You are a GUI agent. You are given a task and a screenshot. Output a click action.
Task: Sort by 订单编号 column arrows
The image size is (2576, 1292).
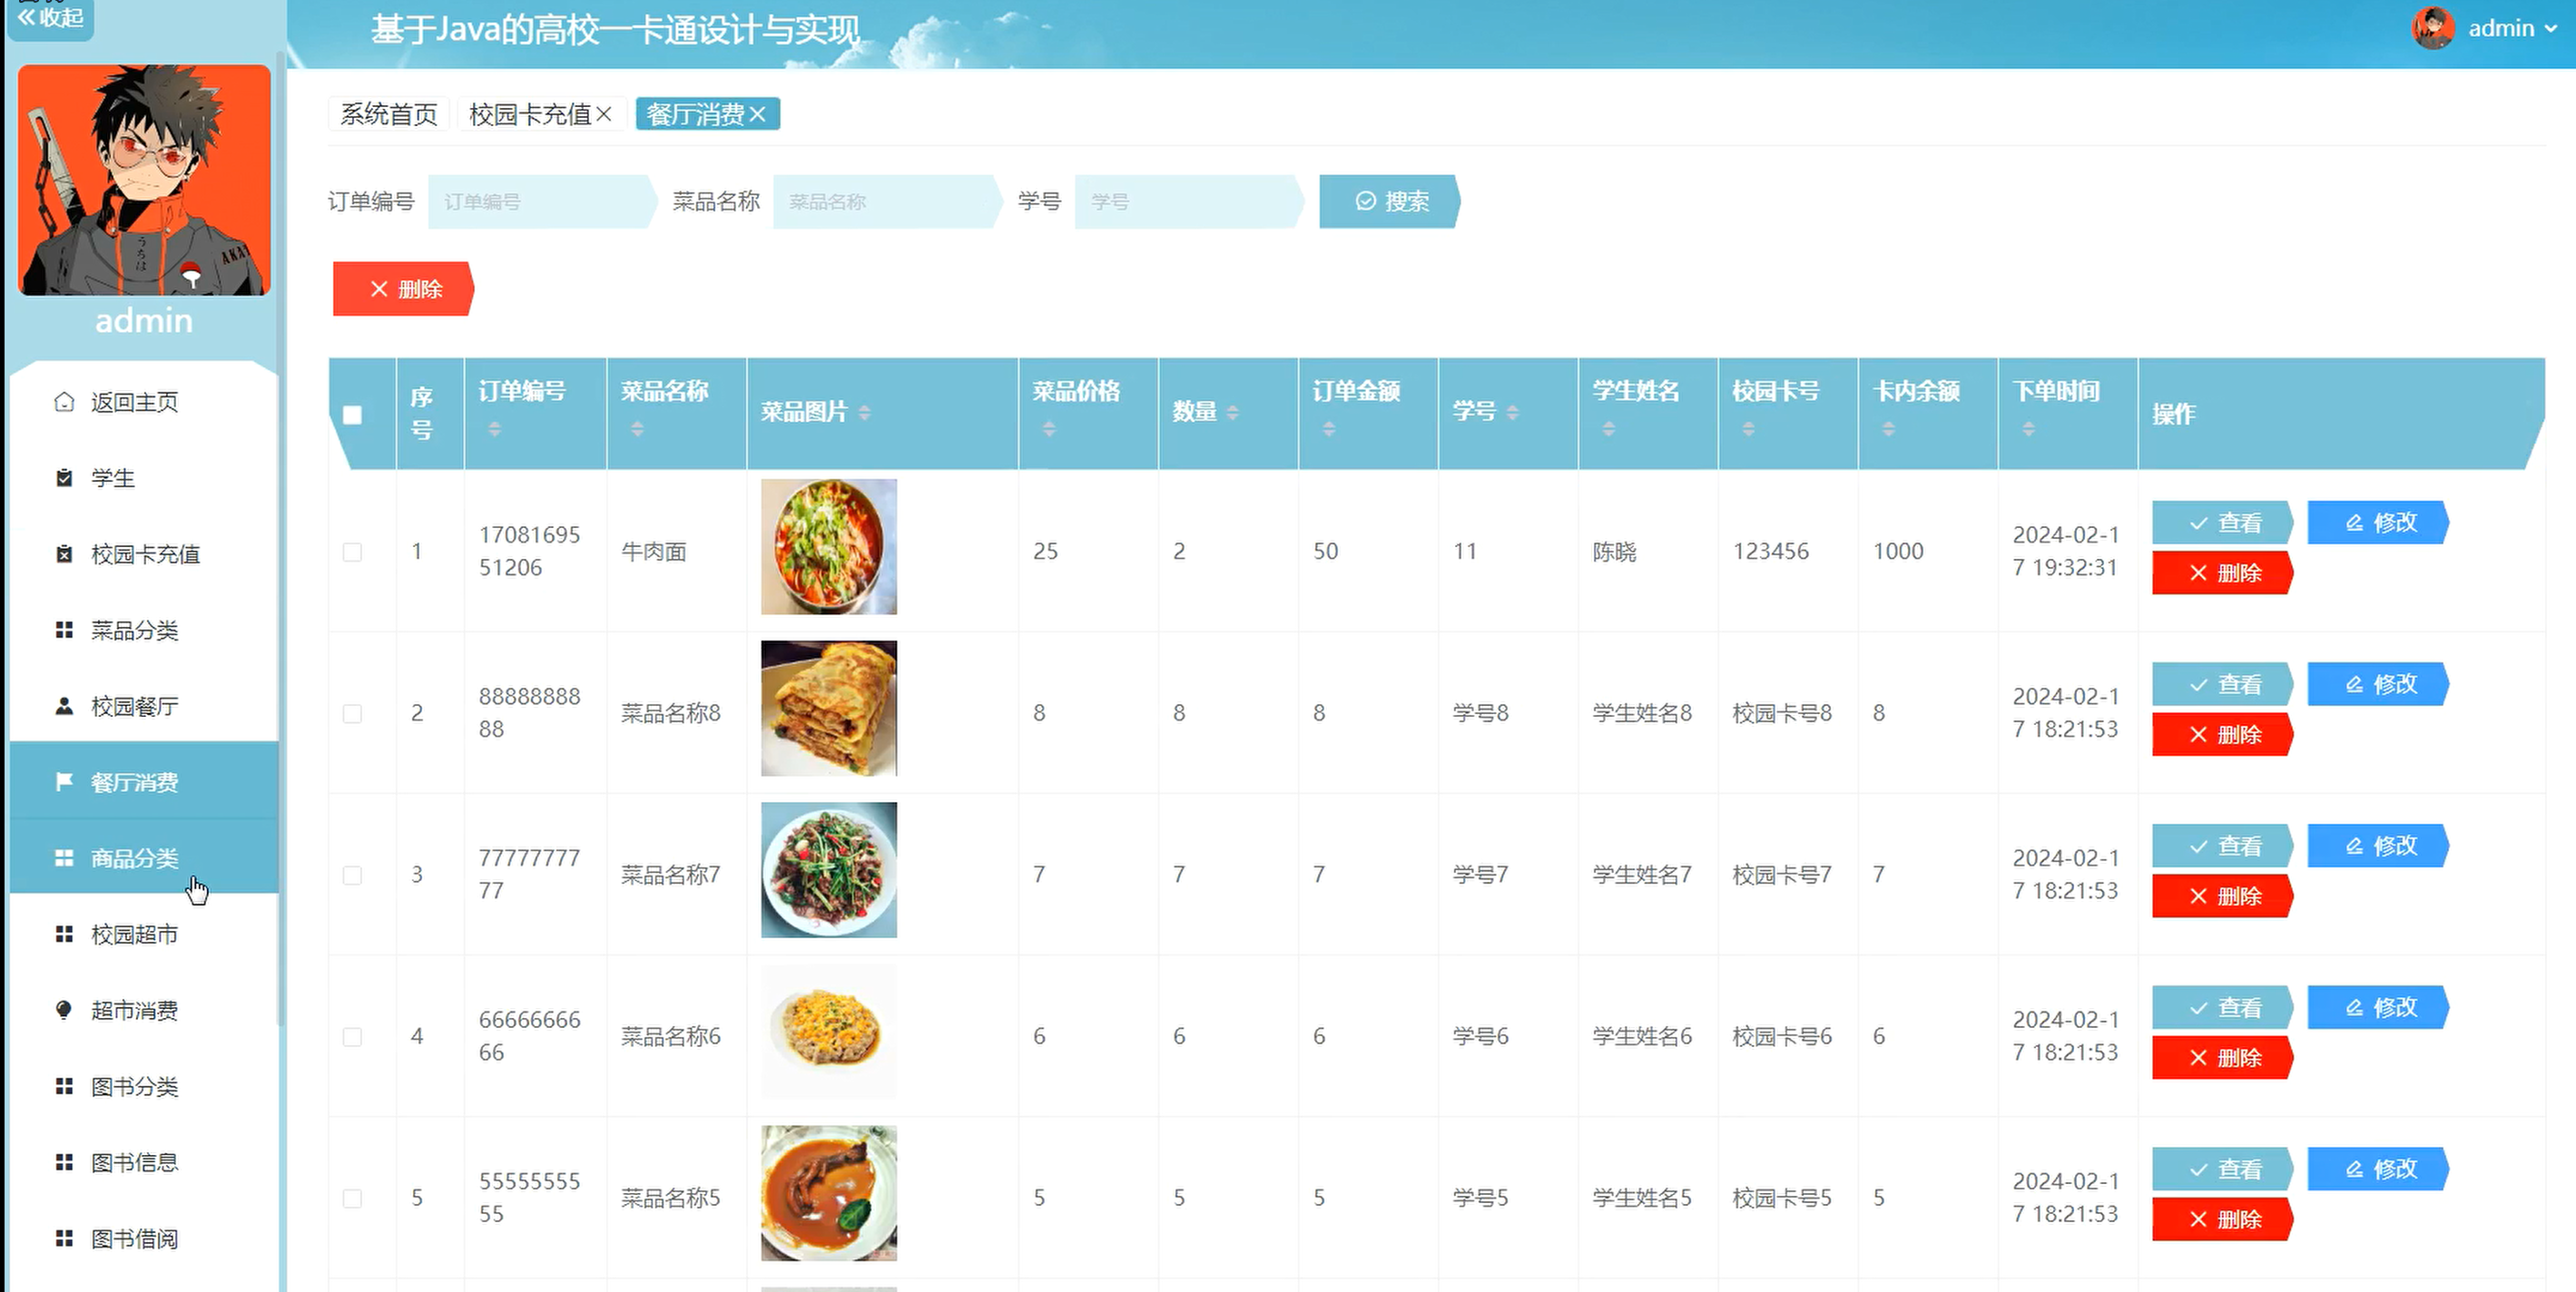[494, 428]
